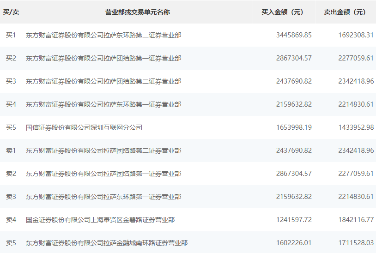Click 拉萨东环路第二证券营业部 name in row 买1
Screen dimensions: 376x253
103,35
